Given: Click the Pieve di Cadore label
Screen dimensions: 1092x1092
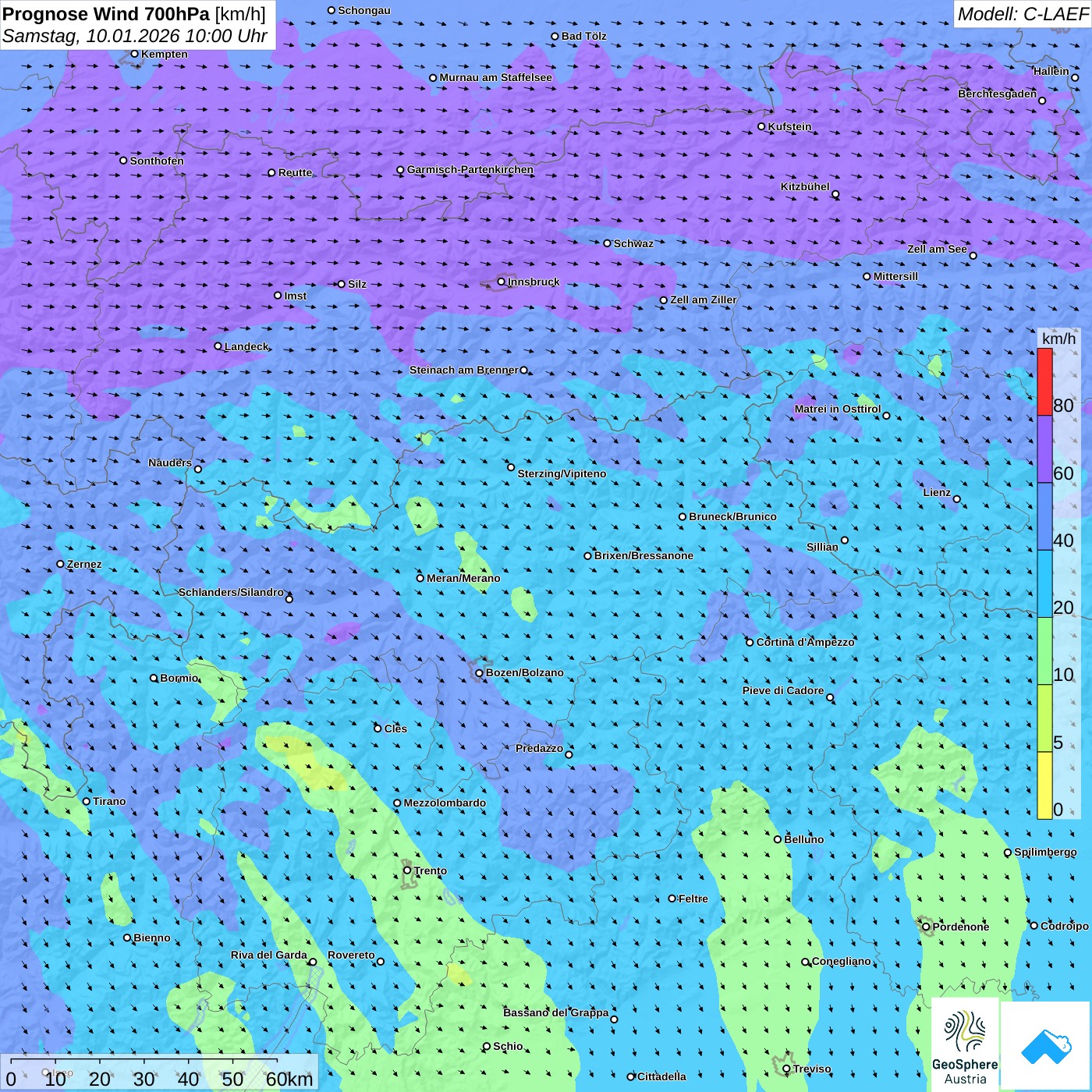Looking at the screenshot, I should coord(783,690).
